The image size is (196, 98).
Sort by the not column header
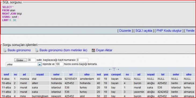coord(99,74)
